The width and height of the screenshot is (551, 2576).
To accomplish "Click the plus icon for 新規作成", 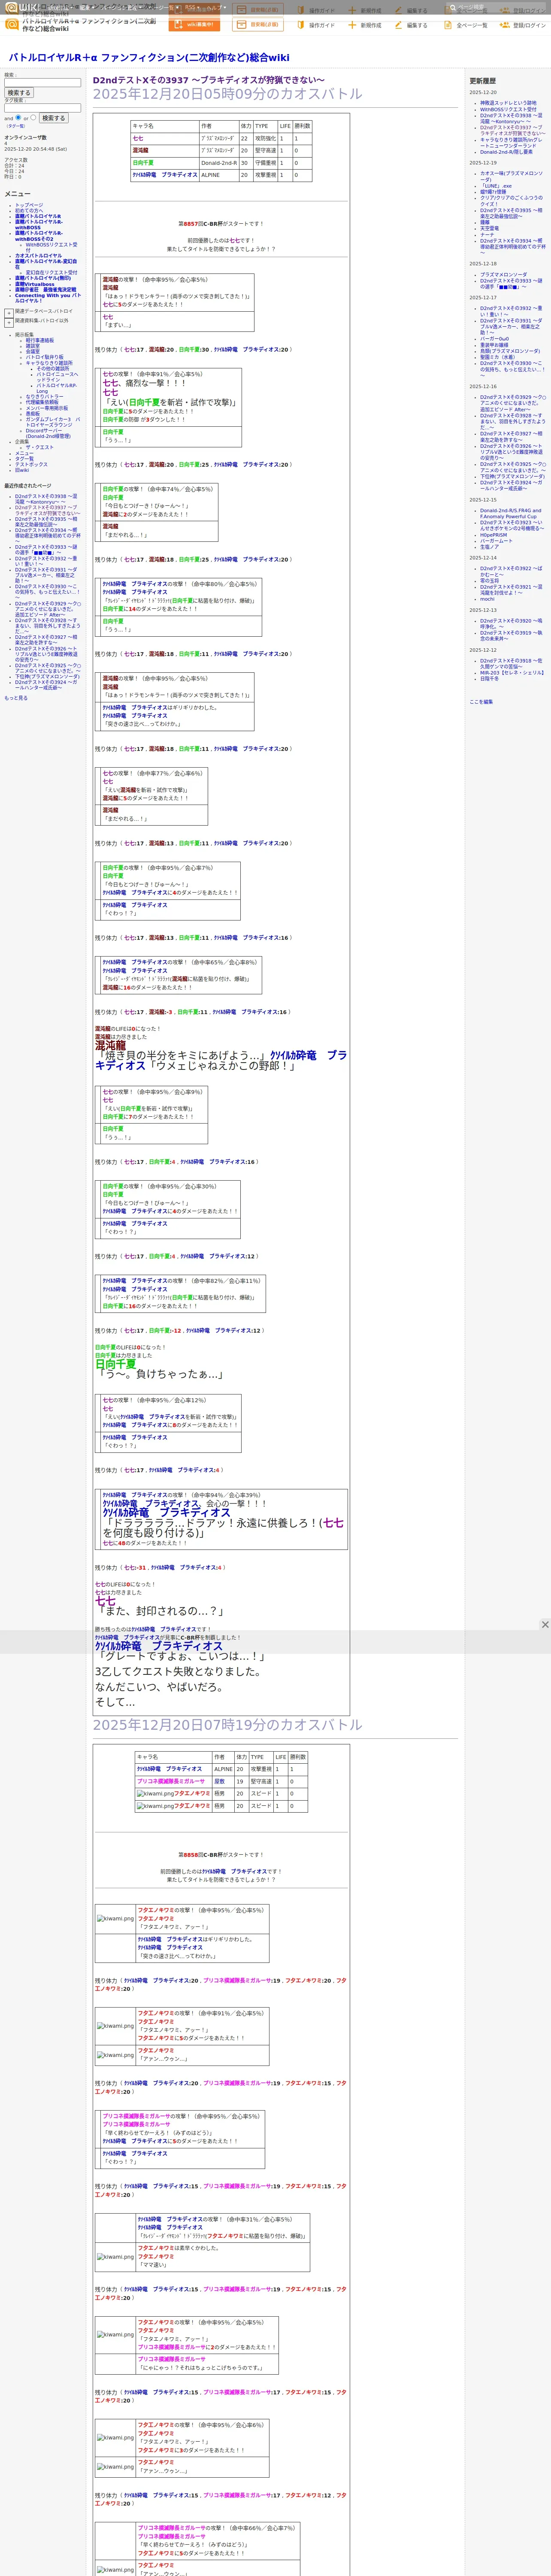I will [x=352, y=25].
